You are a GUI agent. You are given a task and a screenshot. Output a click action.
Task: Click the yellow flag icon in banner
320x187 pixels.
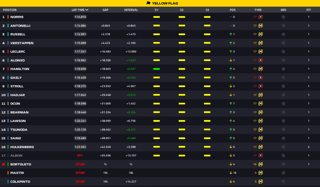[x=148, y=3]
